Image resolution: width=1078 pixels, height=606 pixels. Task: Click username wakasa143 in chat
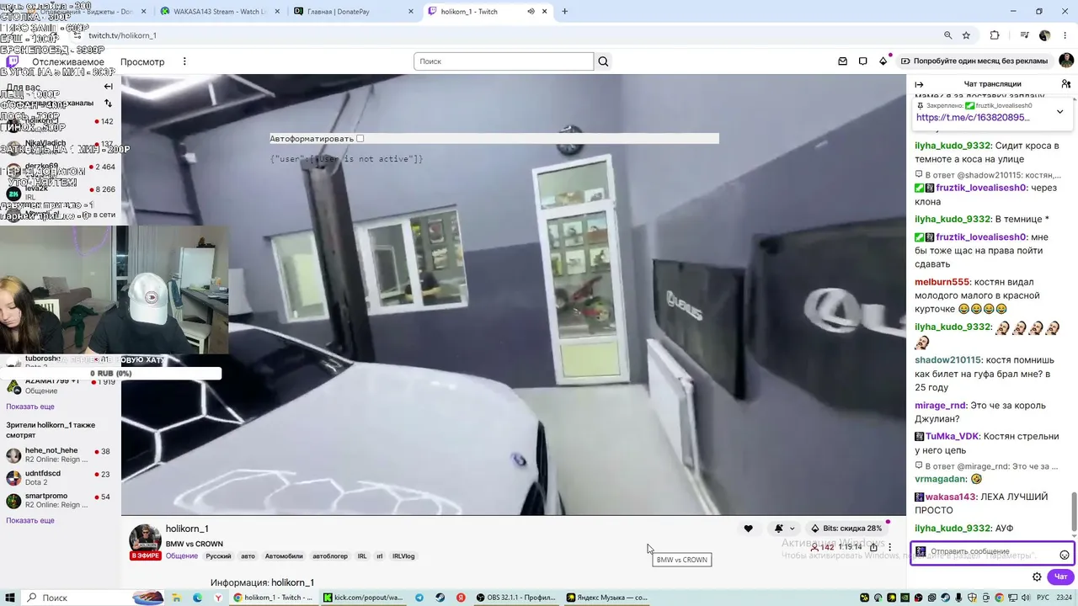(x=951, y=497)
